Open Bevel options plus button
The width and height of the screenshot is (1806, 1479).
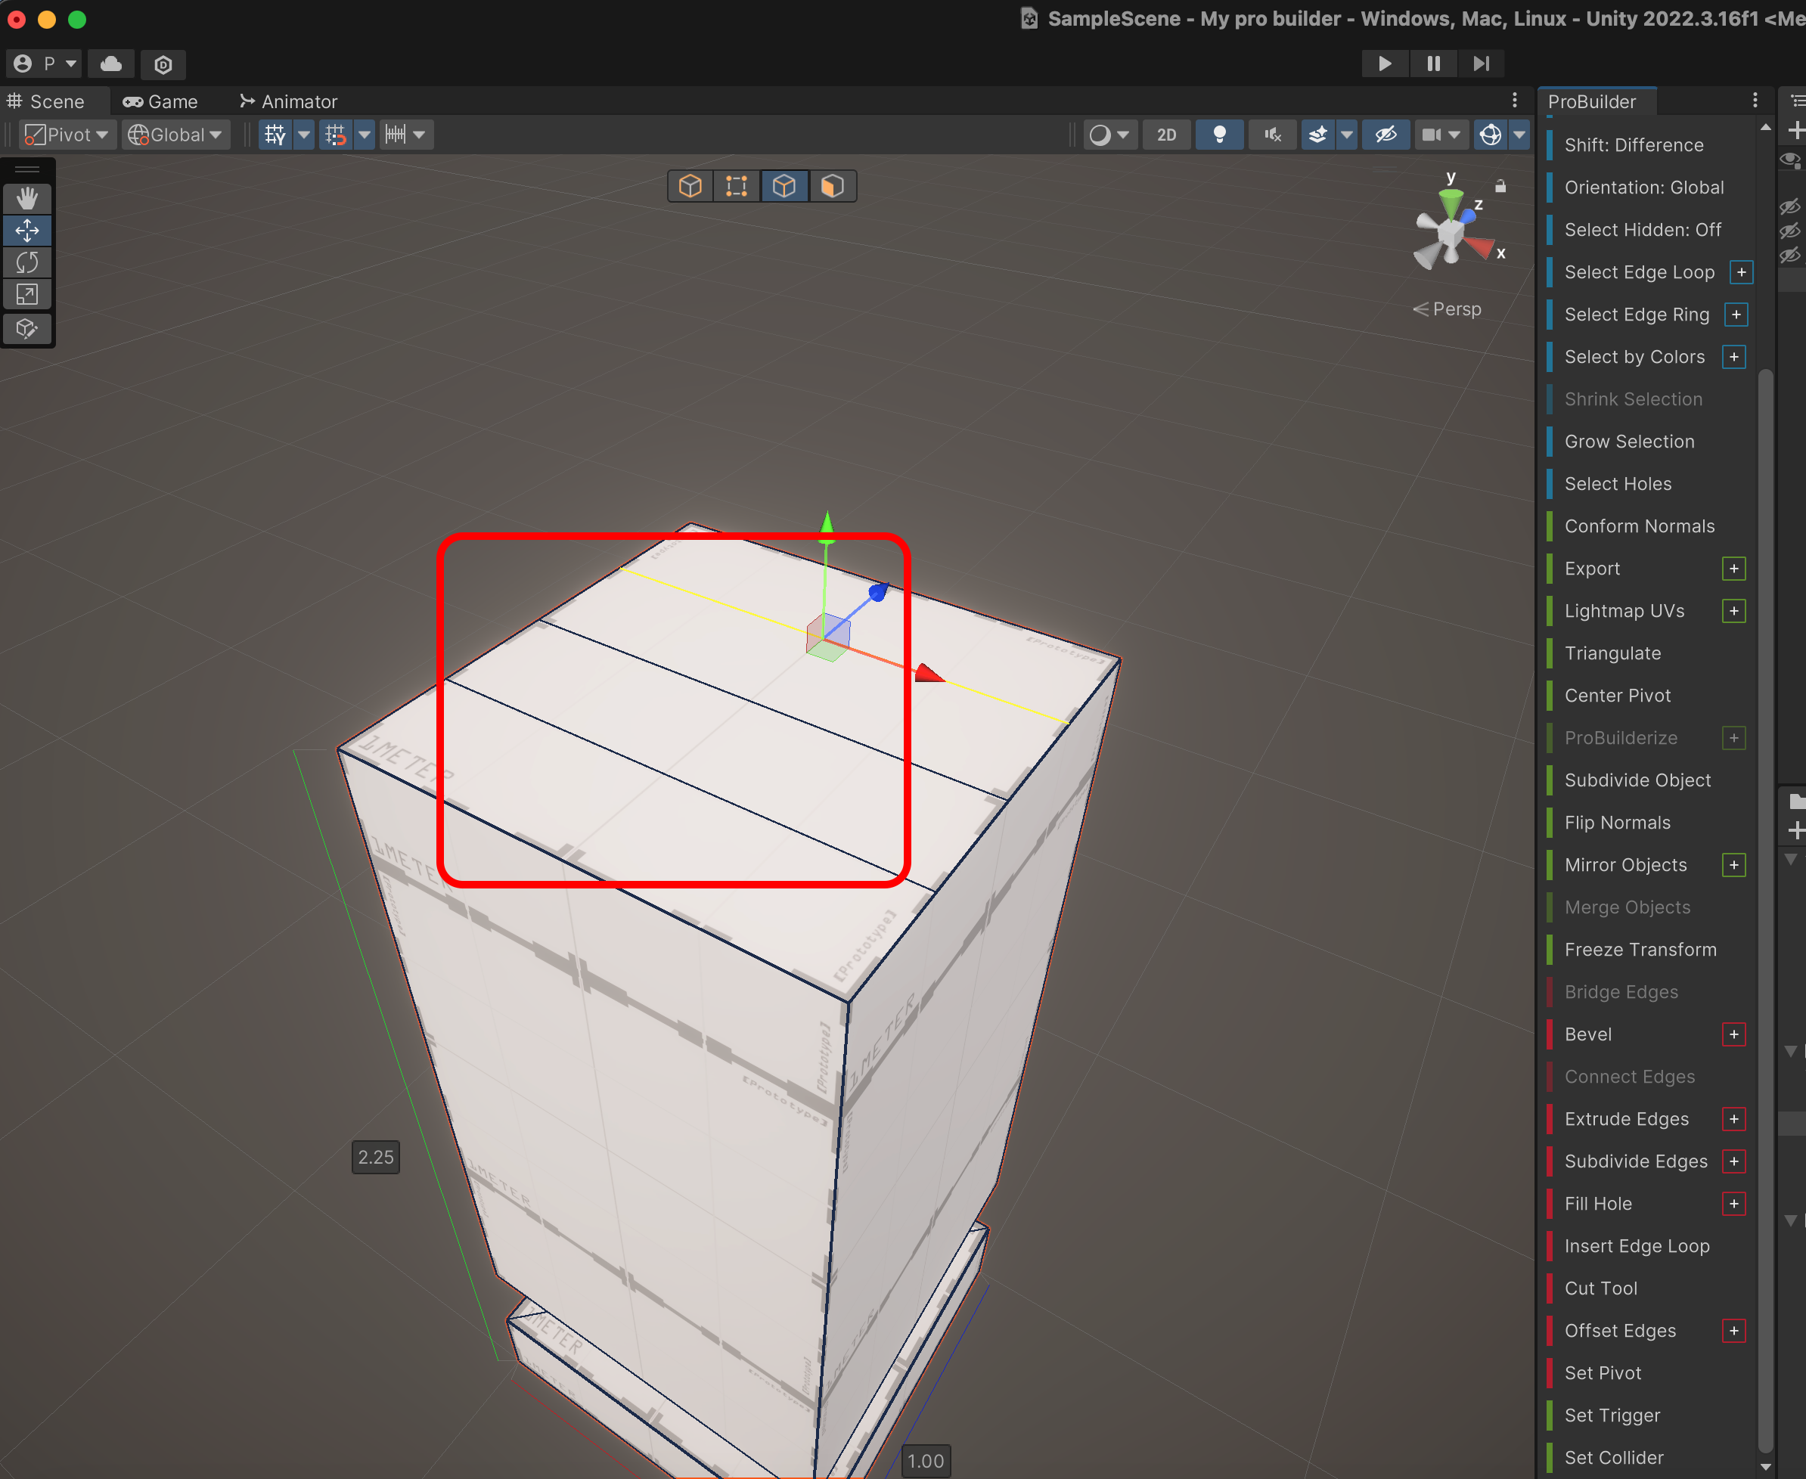1733,1034
